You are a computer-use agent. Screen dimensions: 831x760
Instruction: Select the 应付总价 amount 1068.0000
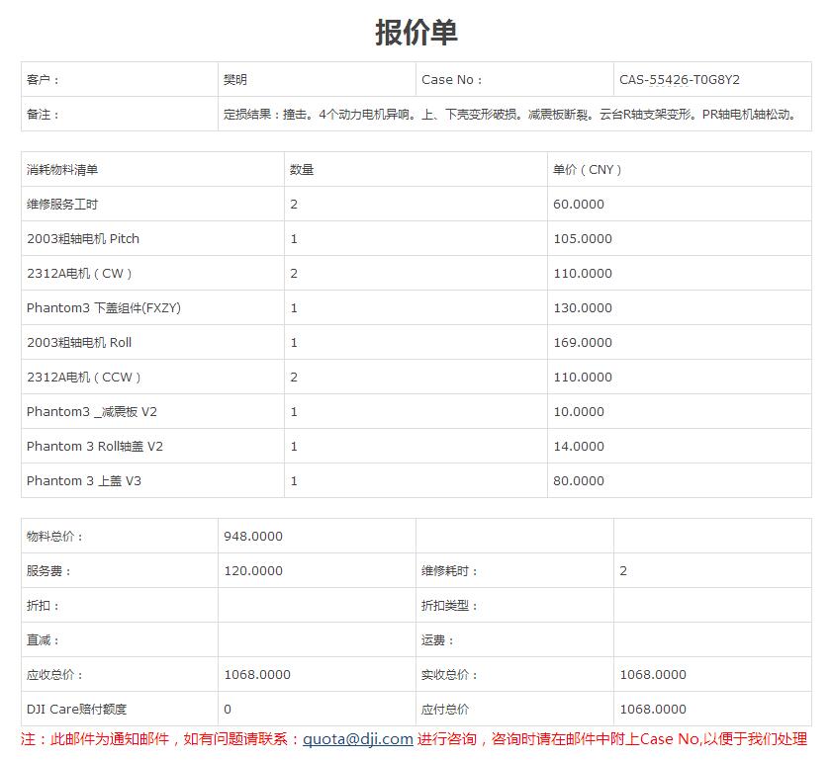pyautogui.click(x=653, y=710)
